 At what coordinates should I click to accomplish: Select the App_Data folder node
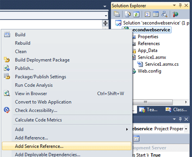pyautogui.click(x=148, y=50)
